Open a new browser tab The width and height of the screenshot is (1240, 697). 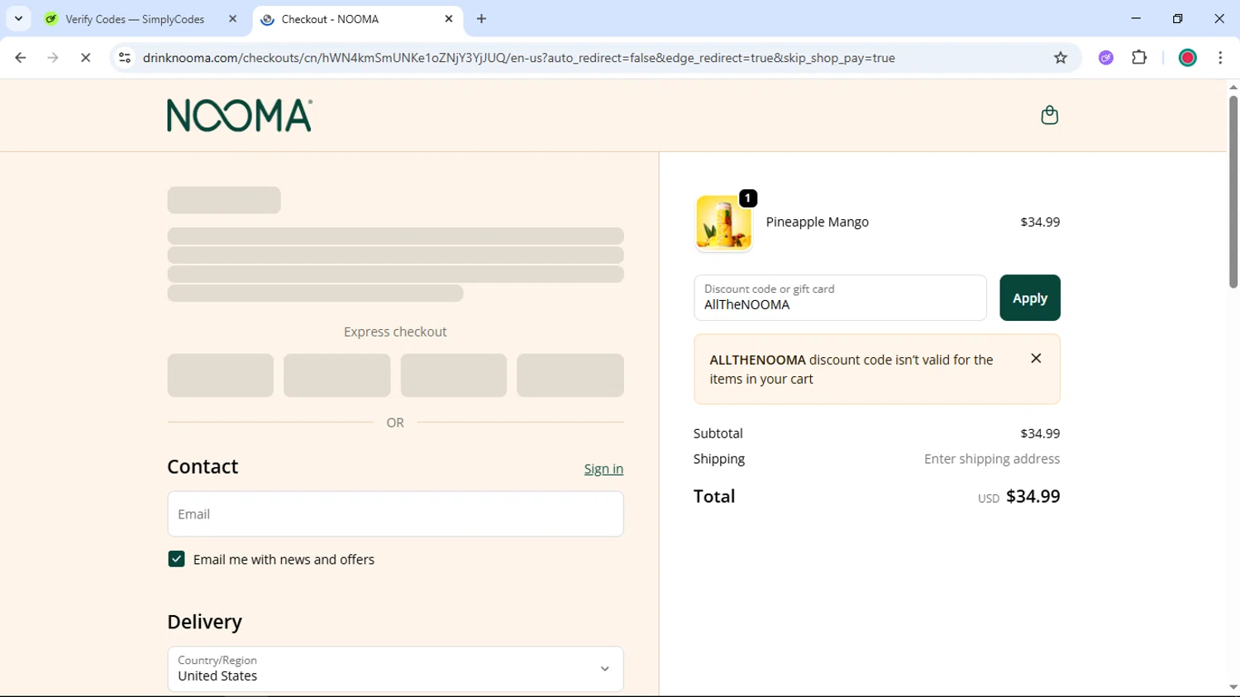(481, 19)
